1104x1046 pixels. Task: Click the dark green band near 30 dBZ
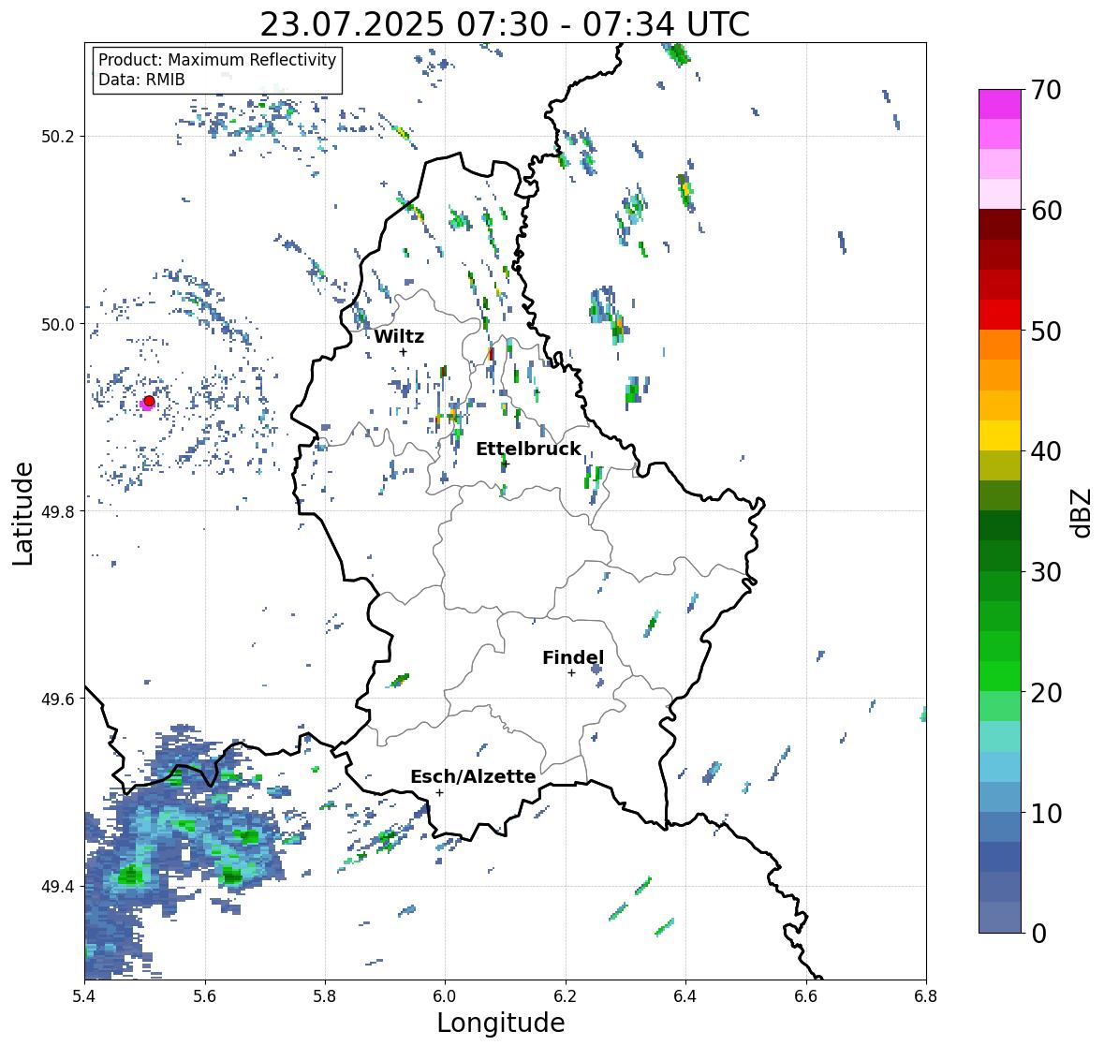tap(1000, 556)
